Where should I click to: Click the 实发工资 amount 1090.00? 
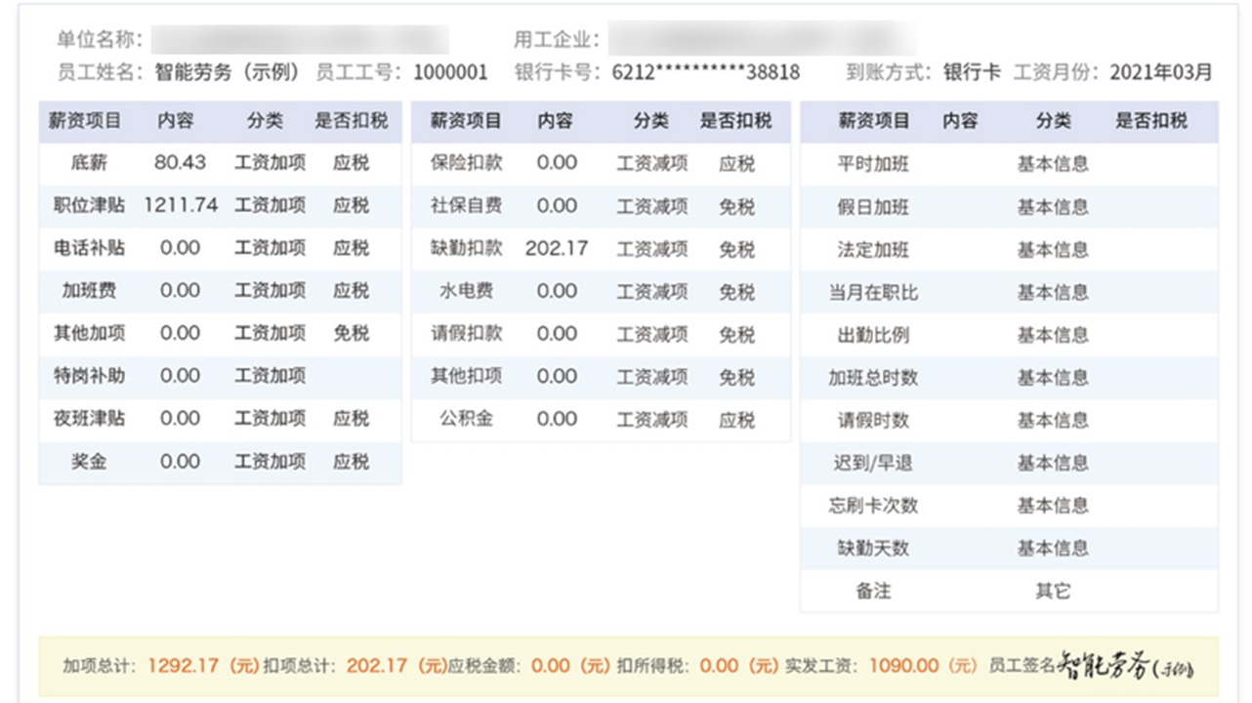903,666
